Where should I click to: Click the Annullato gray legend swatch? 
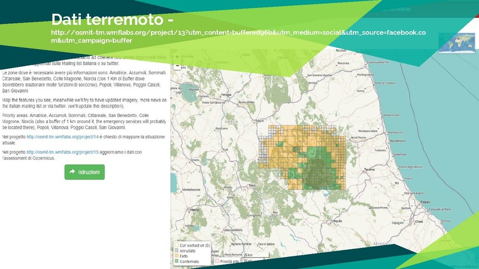[x=176, y=250]
